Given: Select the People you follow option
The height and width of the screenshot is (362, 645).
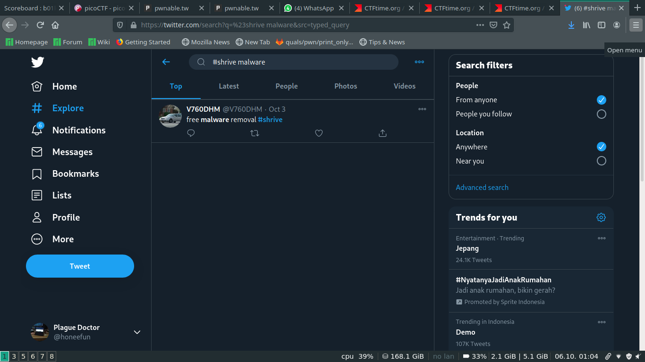Looking at the screenshot, I should click(x=601, y=114).
